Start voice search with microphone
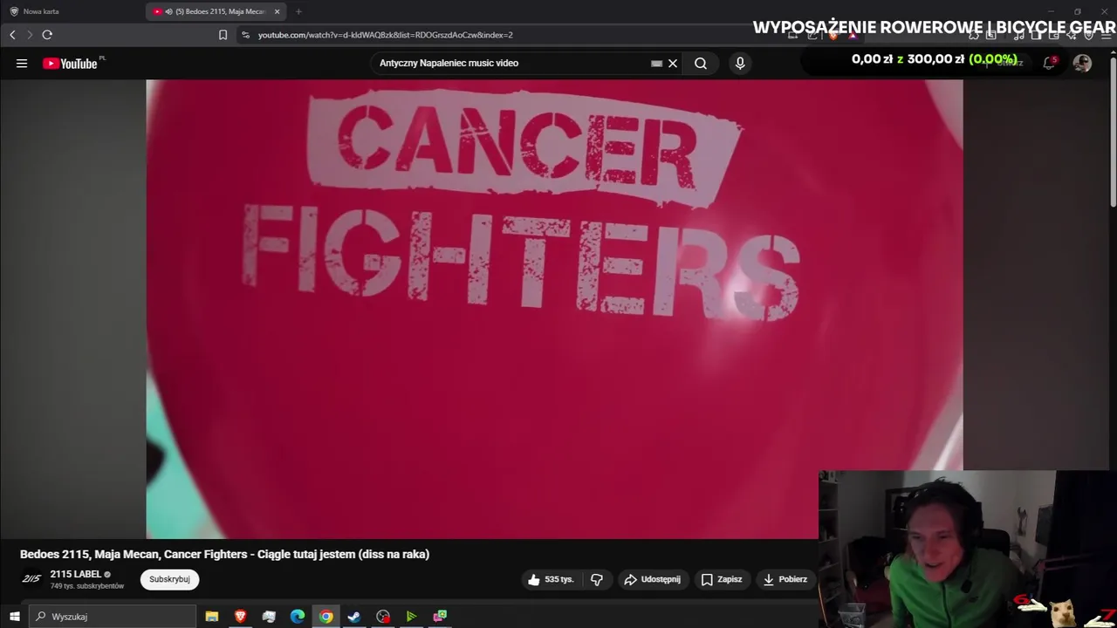The image size is (1117, 628). tap(740, 63)
